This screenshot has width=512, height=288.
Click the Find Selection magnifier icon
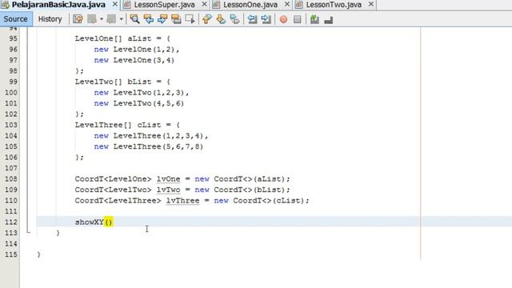(x=134, y=19)
